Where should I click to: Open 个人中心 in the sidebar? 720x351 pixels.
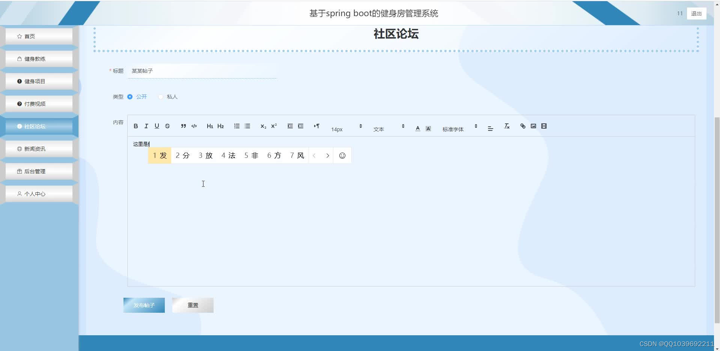pyautogui.click(x=39, y=194)
